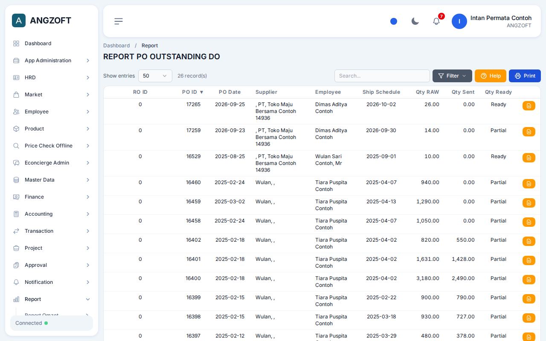Click the Connected status indicator
Screen dimensions: 546x341
tap(52, 323)
